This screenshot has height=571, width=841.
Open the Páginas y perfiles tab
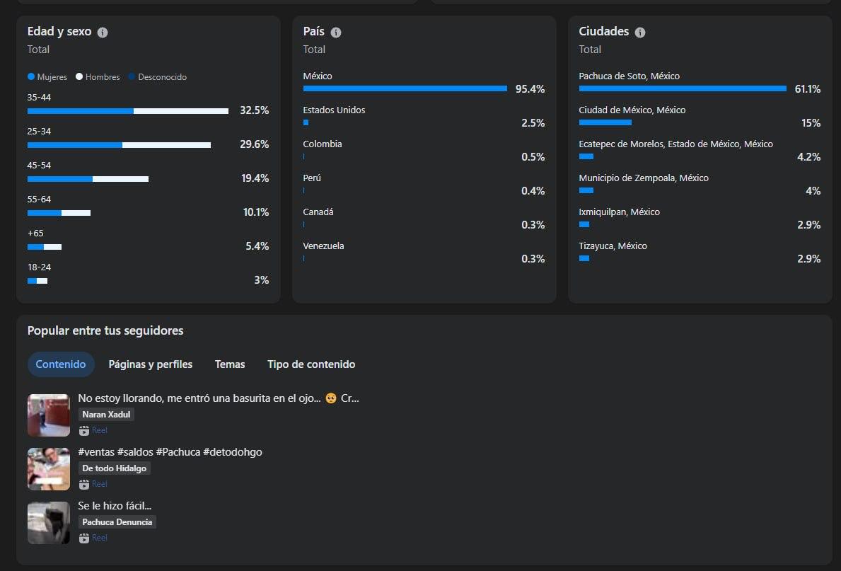tap(150, 364)
